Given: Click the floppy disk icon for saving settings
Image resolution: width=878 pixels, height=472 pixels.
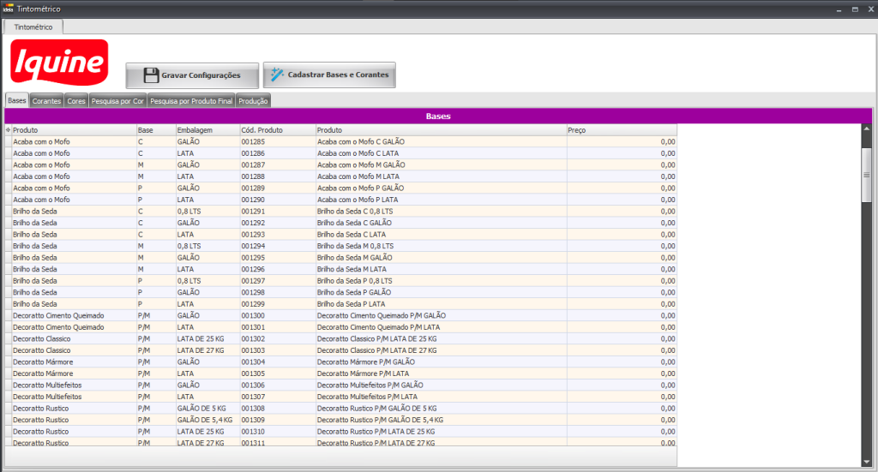Looking at the screenshot, I should coord(151,75).
